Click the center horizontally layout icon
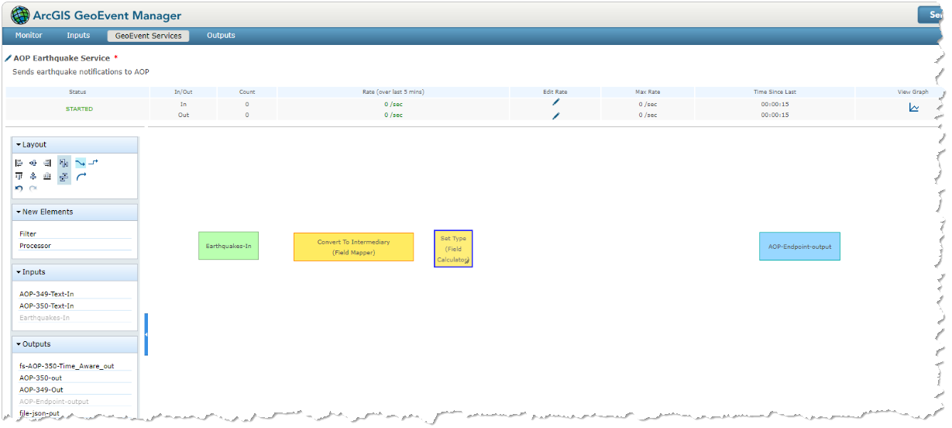Image resolution: width=952 pixels, height=428 pixels. pos(33,163)
